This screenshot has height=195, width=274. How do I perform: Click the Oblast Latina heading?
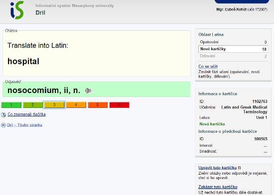211,34
